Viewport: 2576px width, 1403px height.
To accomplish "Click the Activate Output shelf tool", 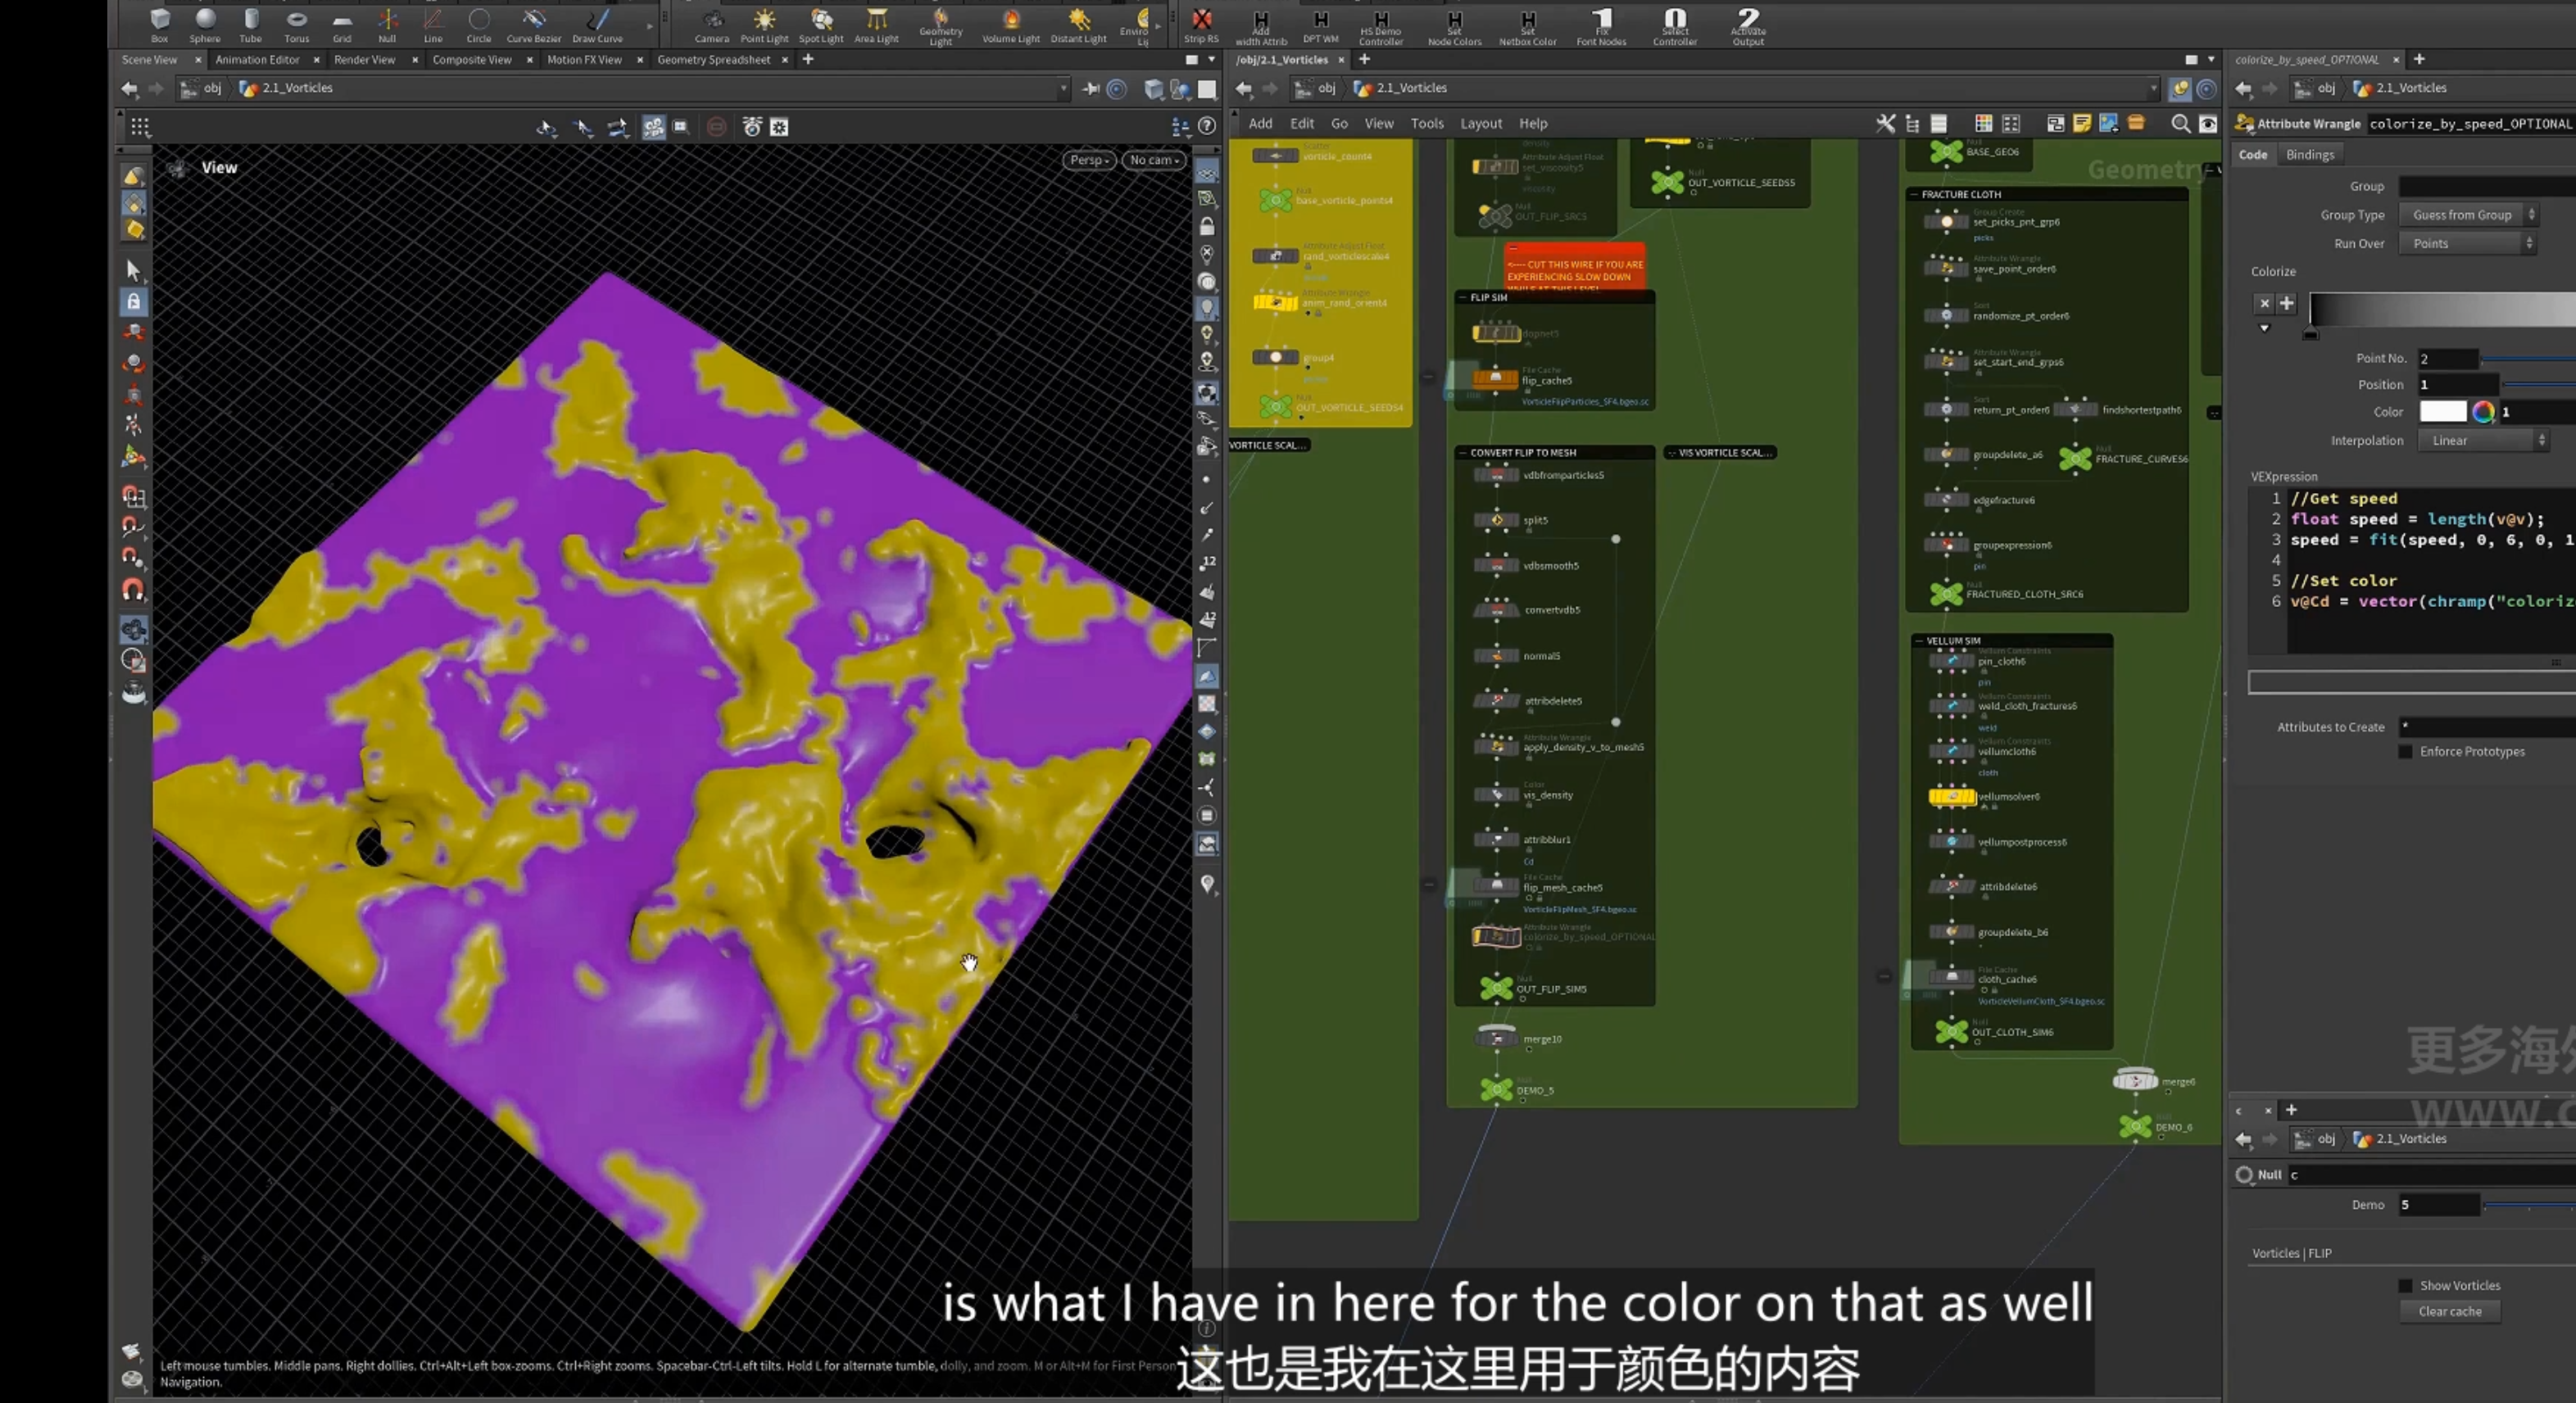I will click(1748, 28).
